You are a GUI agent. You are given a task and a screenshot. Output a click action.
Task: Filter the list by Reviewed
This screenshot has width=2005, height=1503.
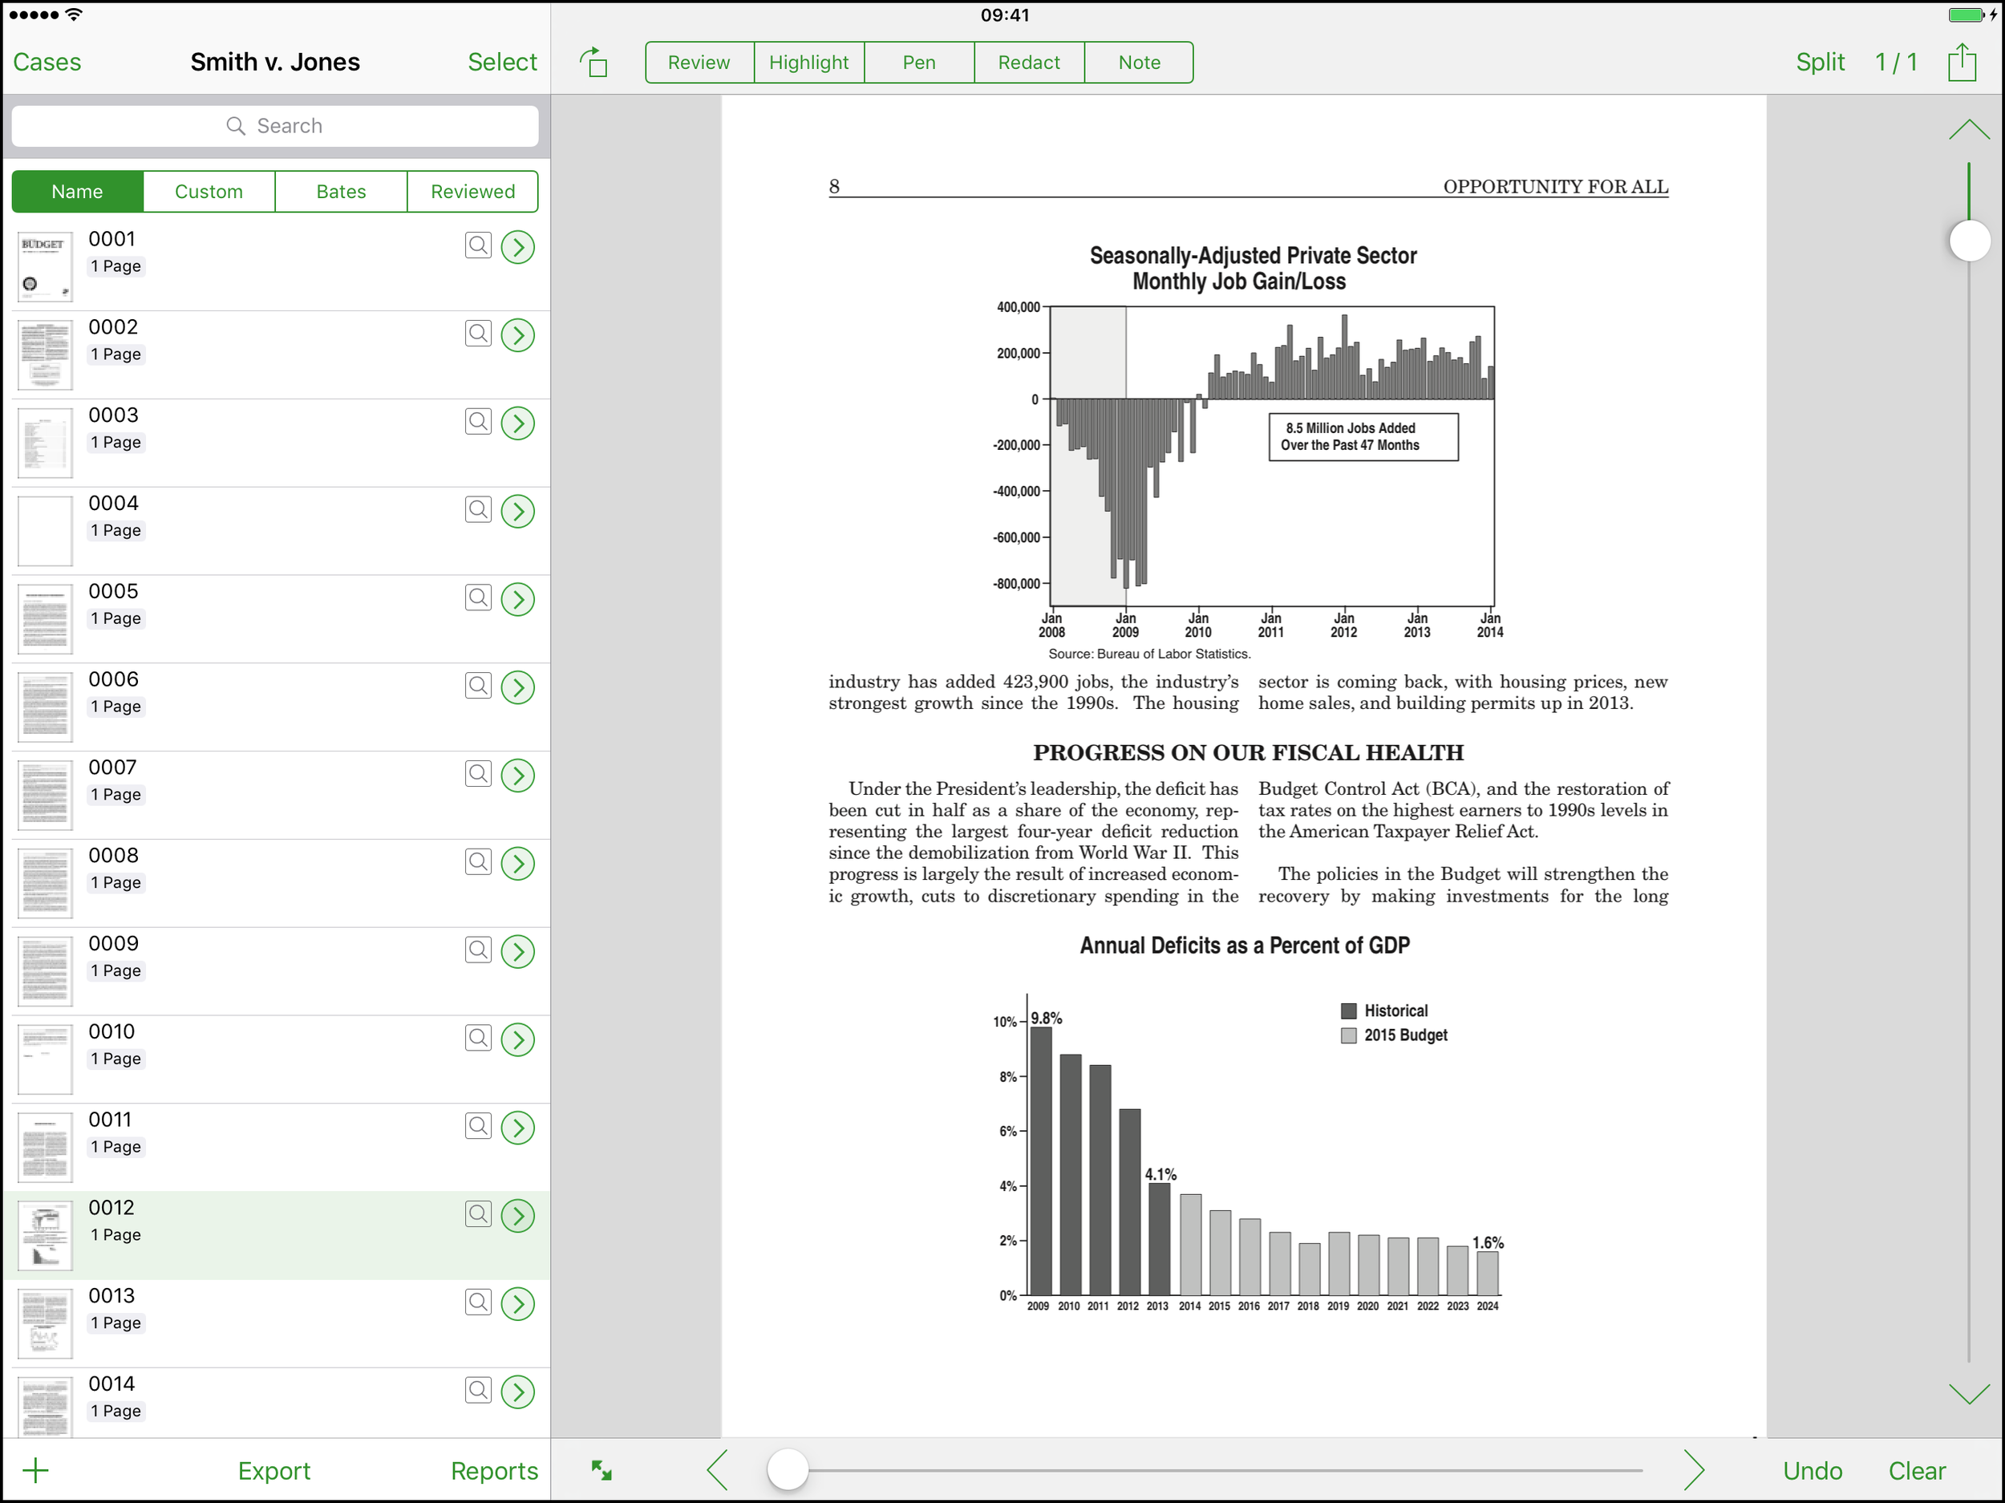pyautogui.click(x=472, y=191)
